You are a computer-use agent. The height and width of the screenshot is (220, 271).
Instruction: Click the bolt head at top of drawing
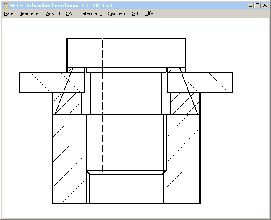point(126,53)
